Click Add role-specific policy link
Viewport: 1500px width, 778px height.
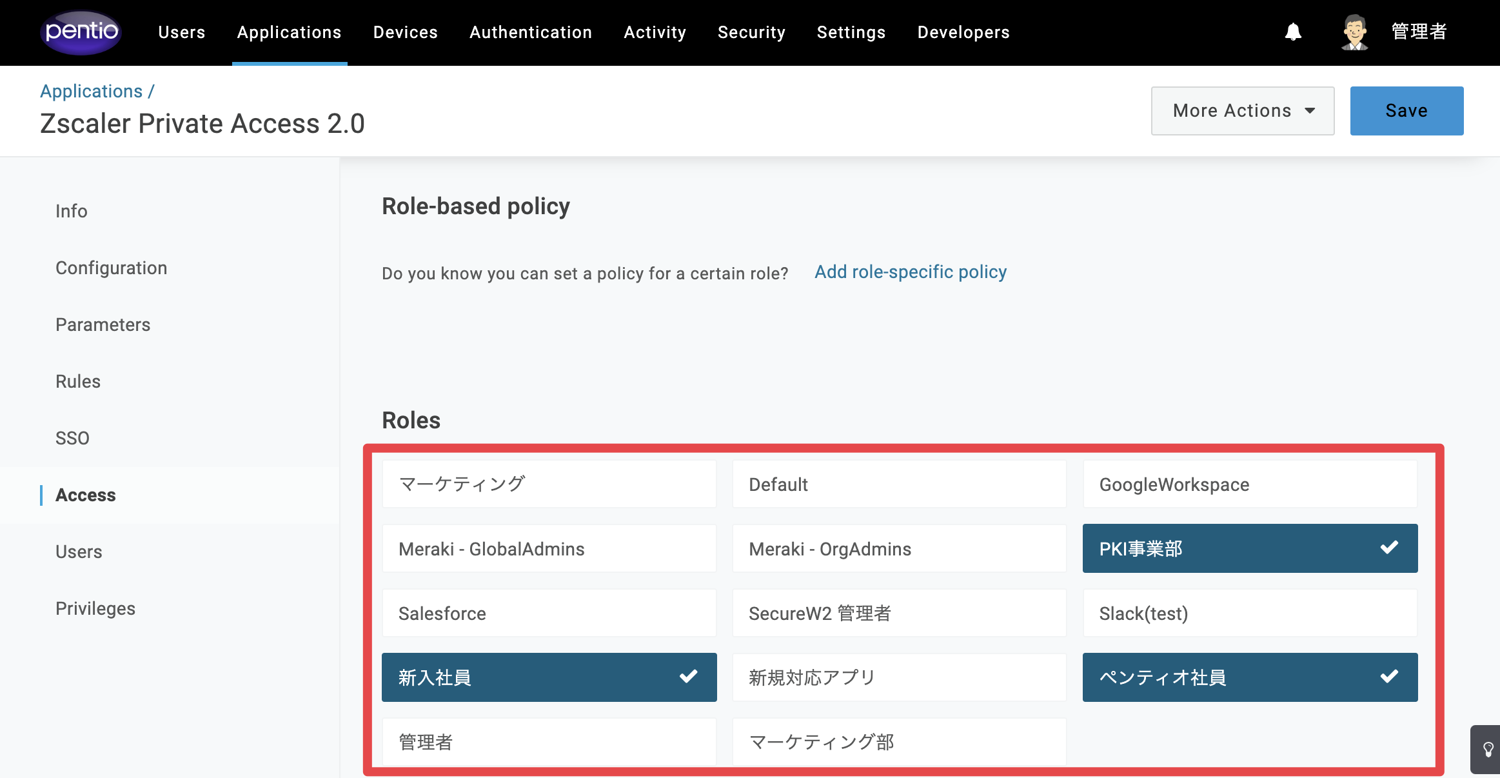coord(910,272)
